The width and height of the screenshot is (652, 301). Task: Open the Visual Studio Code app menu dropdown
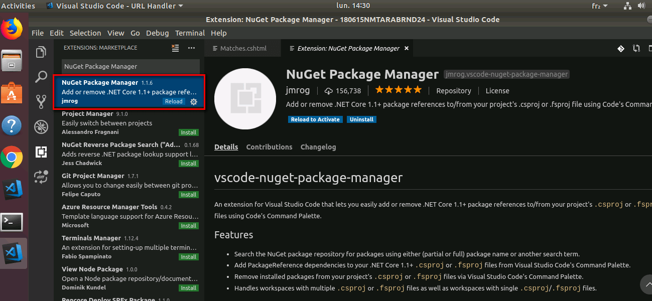(114, 6)
